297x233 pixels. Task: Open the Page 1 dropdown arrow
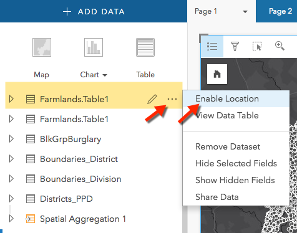coord(245,12)
